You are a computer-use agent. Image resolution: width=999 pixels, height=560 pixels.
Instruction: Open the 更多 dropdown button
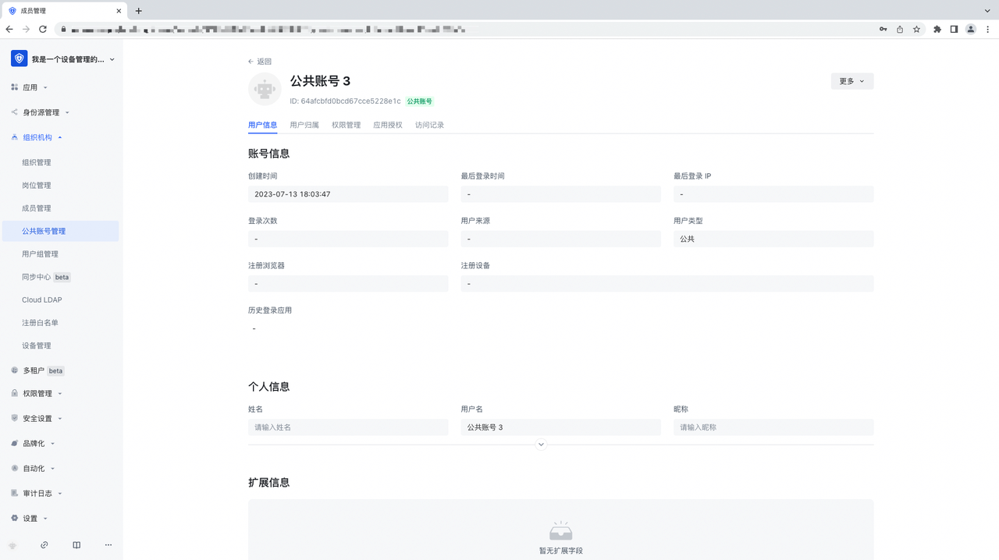point(851,81)
